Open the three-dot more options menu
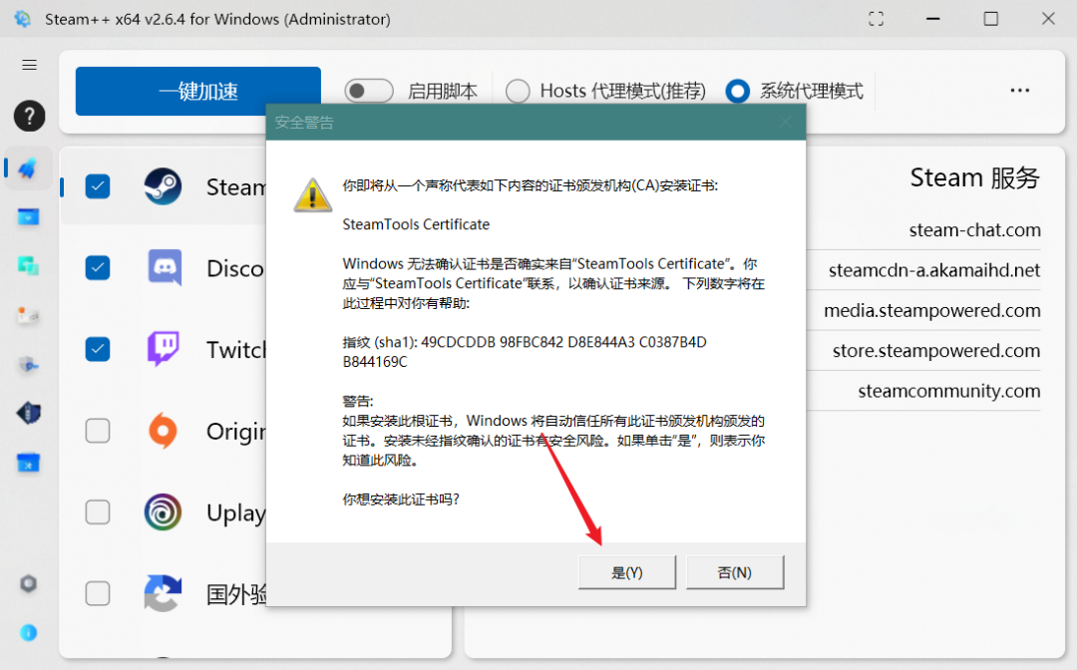The image size is (1077, 670). click(1019, 91)
